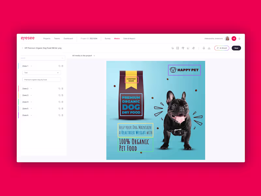Image resolution: width=261 pixels, height=196 pixels.
Task: Click the Aleksandra Jovanovic user name
Action: [x=214, y=39]
